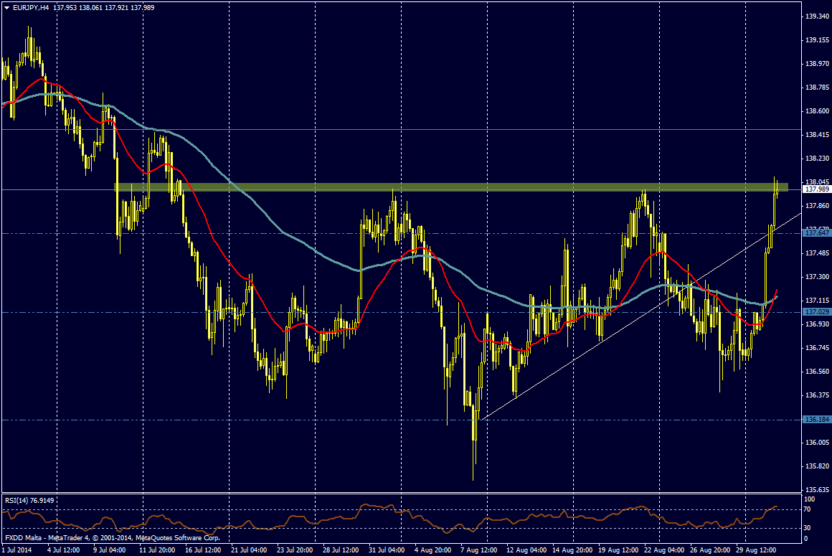Click the RSI scale value 70
832x556 pixels.
[x=807, y=509]
